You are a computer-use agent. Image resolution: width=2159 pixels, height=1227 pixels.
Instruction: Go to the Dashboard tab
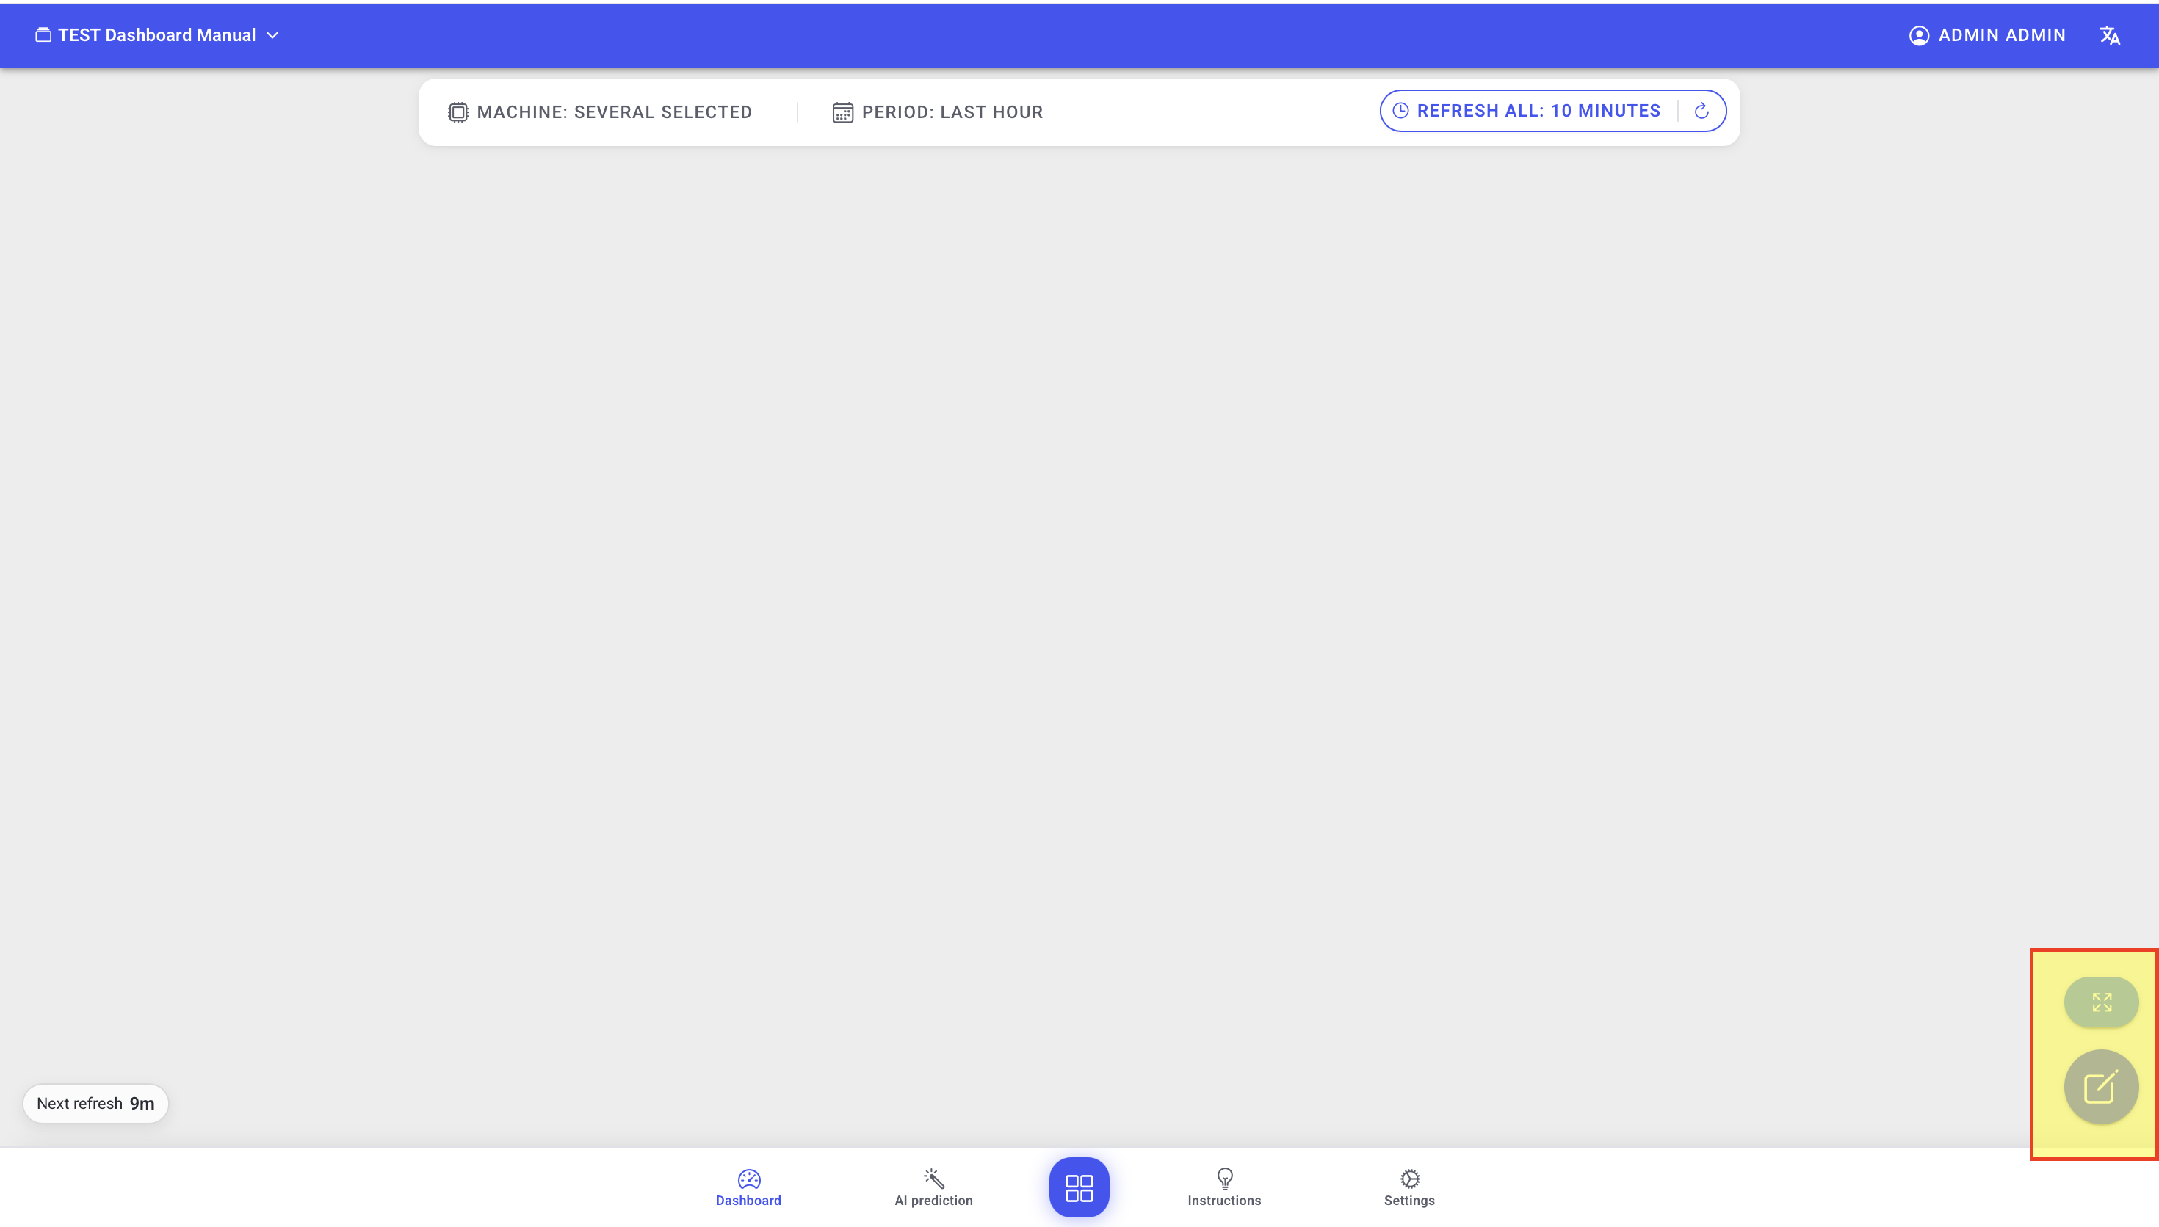coord(748,1187)
